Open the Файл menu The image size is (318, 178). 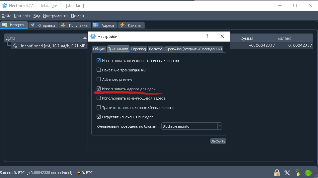(x=6, y=16)
